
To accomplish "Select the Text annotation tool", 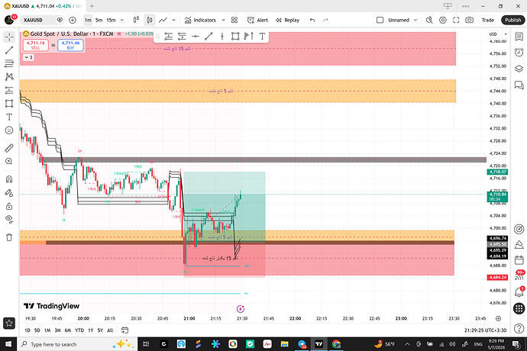I will (x=9, y=117).
